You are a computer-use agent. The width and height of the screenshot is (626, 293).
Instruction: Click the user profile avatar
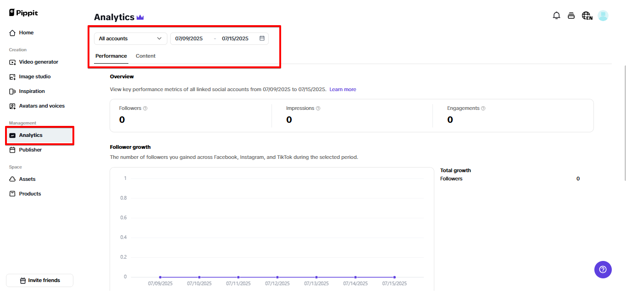(603, 16)
